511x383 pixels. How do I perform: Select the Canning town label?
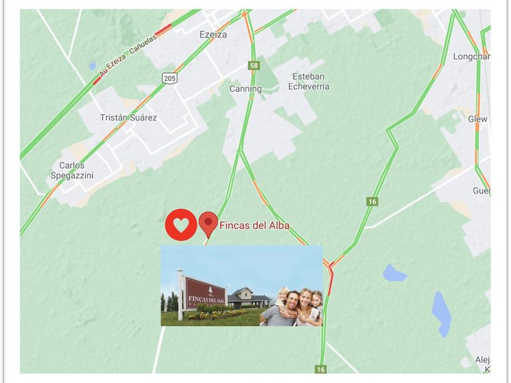click(x=245, y=89)
